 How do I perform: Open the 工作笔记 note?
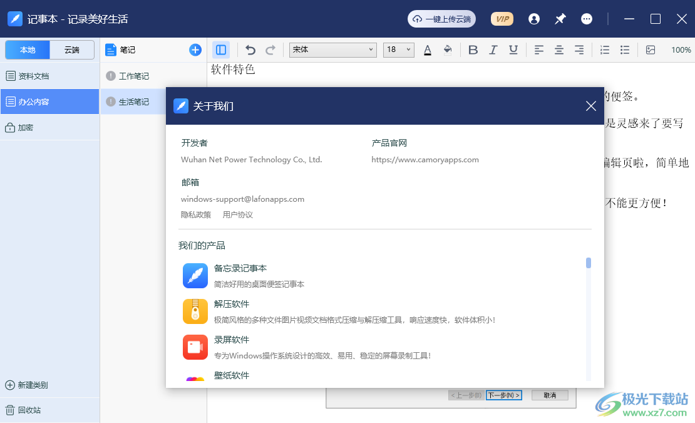click(153, 76)
